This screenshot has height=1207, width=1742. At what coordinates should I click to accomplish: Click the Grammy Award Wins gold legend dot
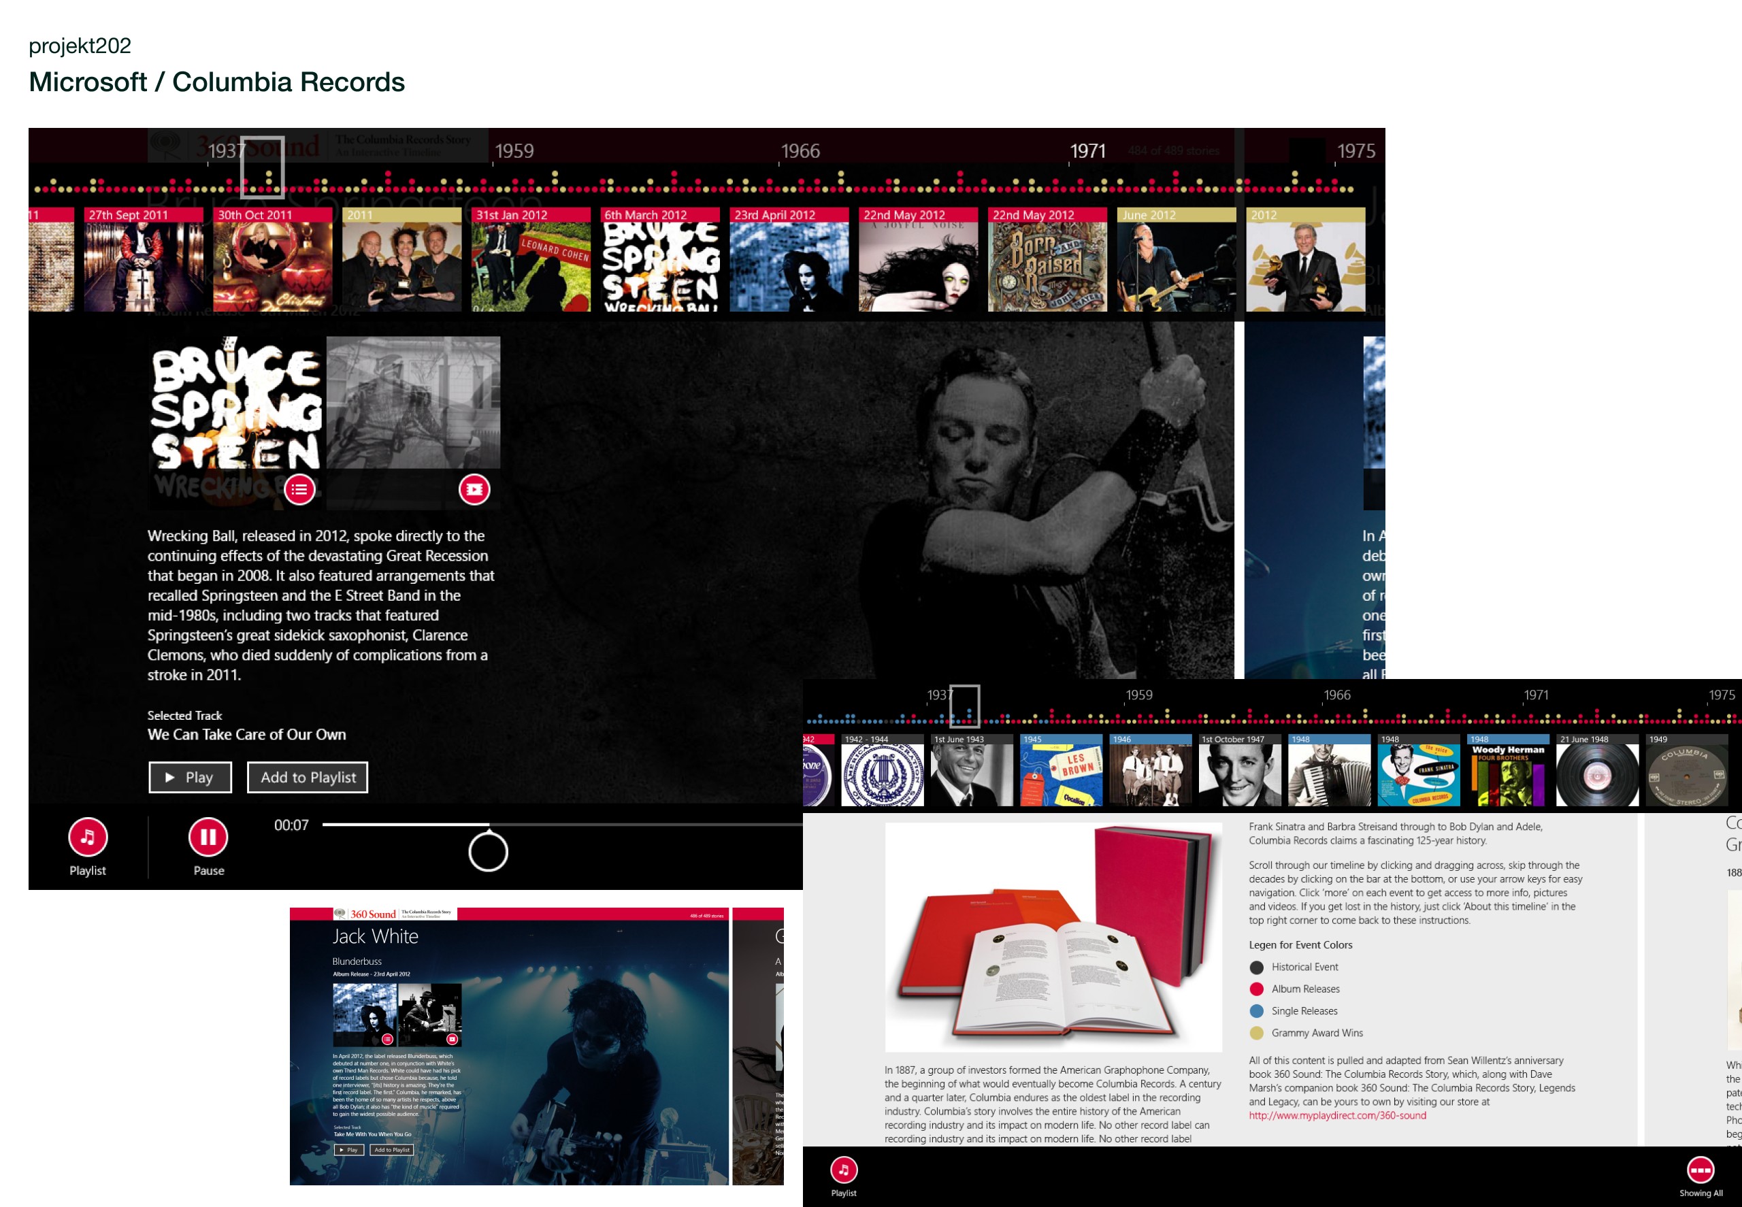(1256, 1033)
